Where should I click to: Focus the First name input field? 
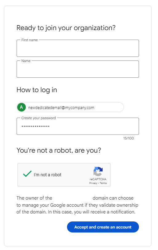click(x=78, y=48)
